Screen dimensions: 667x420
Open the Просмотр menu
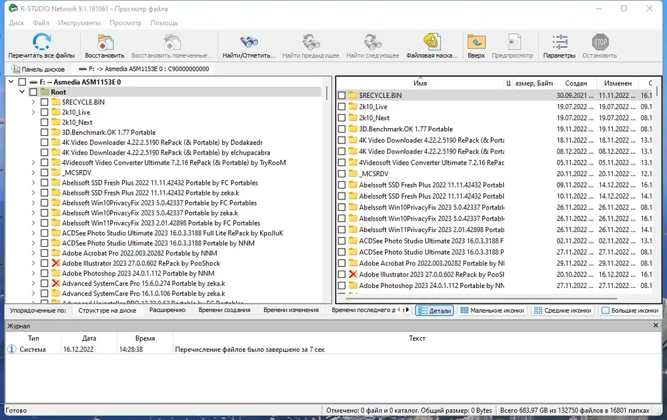click(x=125, y=23)
